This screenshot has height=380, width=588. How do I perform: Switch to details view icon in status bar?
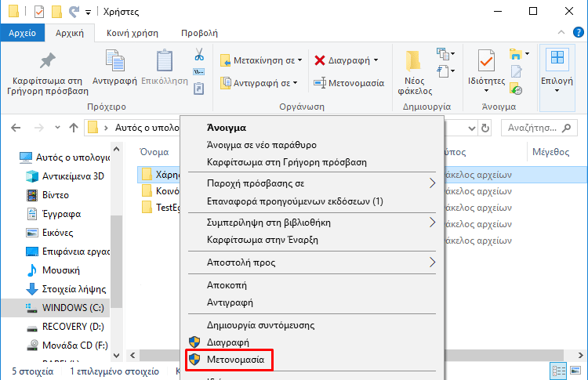click(558, 371)
